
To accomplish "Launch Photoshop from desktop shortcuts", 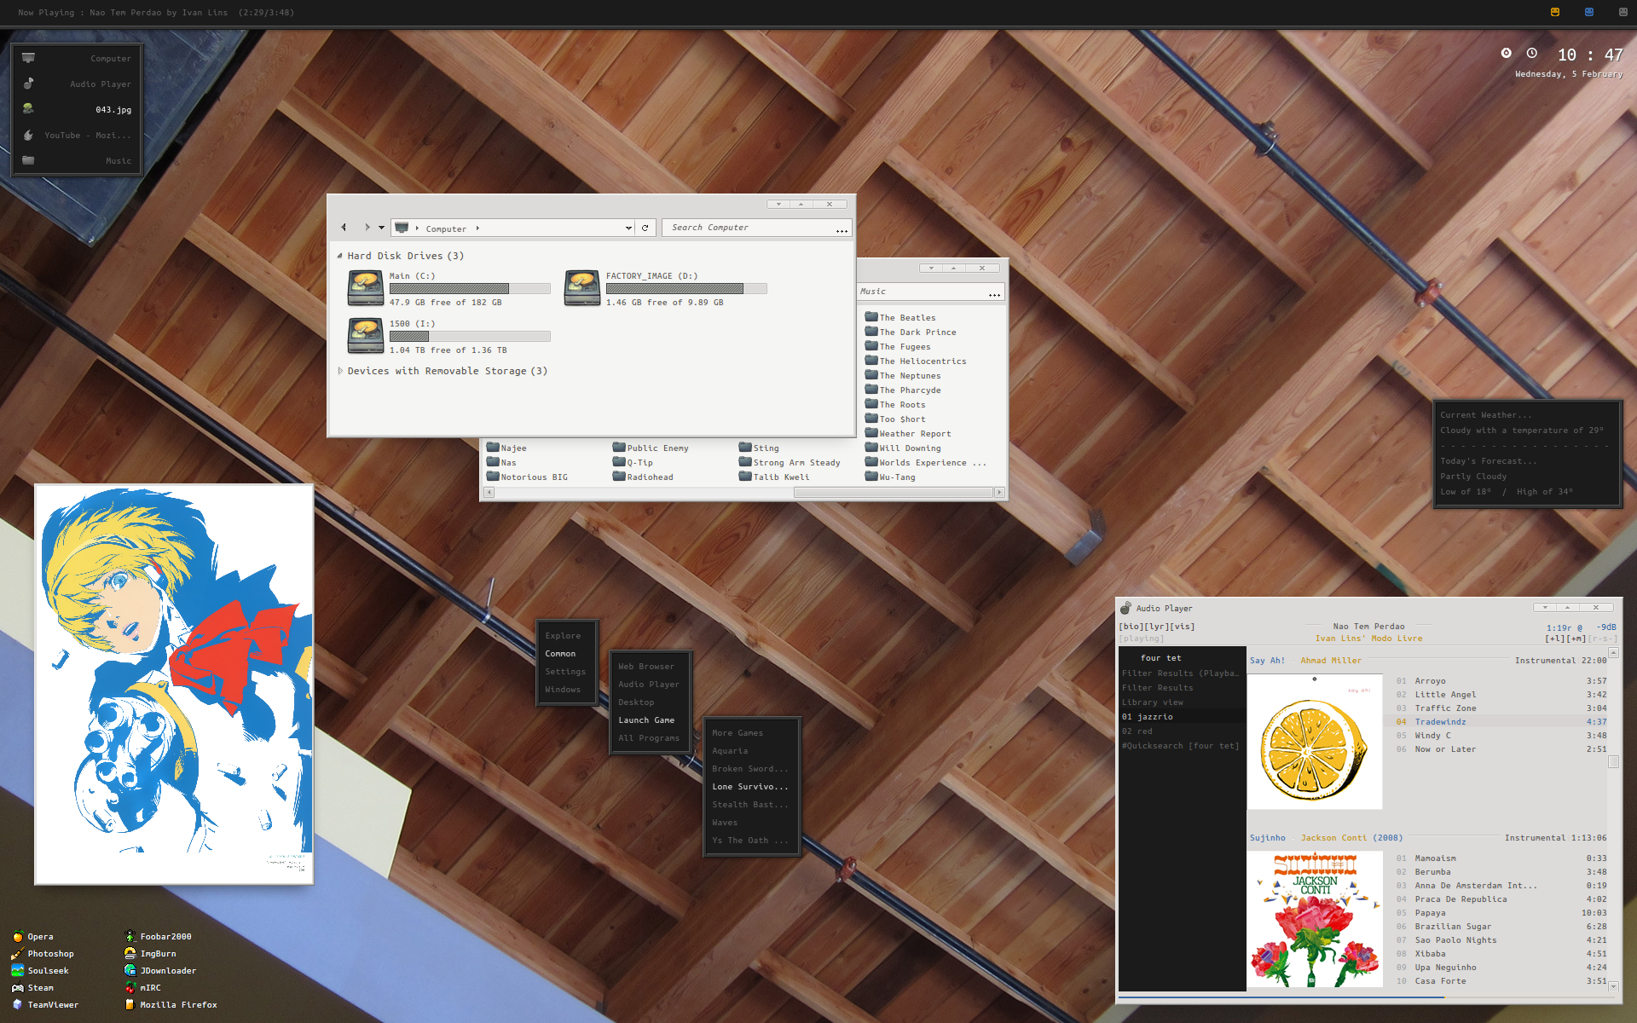I will [x=43, y=953].
